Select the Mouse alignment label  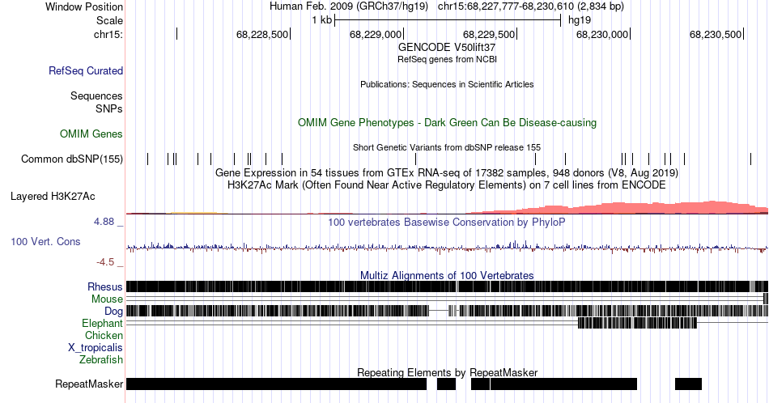pyautogui.click(x=107, y=299)
